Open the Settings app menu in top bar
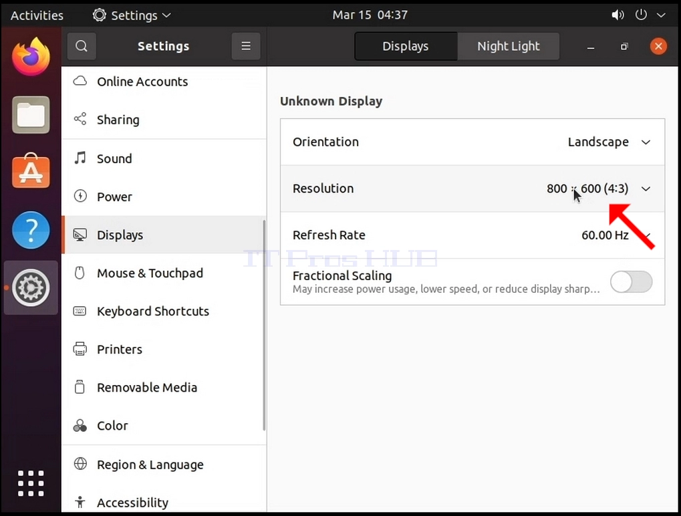Image resolution: width=681 pixels, height=516 pixels. (x=132, y=15)
